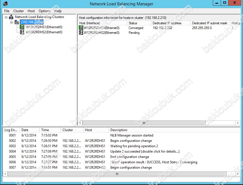This screenshot has width=243, height=185.
Task: Click log pane horizontal scrollbar left arrow
Action: pyautogui.click(x=5, y=174)
